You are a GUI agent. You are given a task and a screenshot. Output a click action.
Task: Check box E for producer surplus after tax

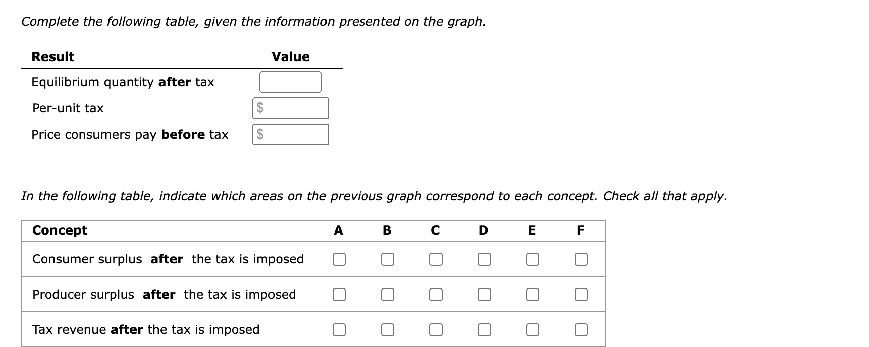pos(532,294)
